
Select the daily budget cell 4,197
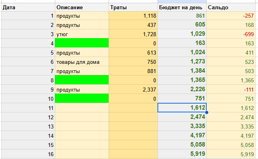182,136
